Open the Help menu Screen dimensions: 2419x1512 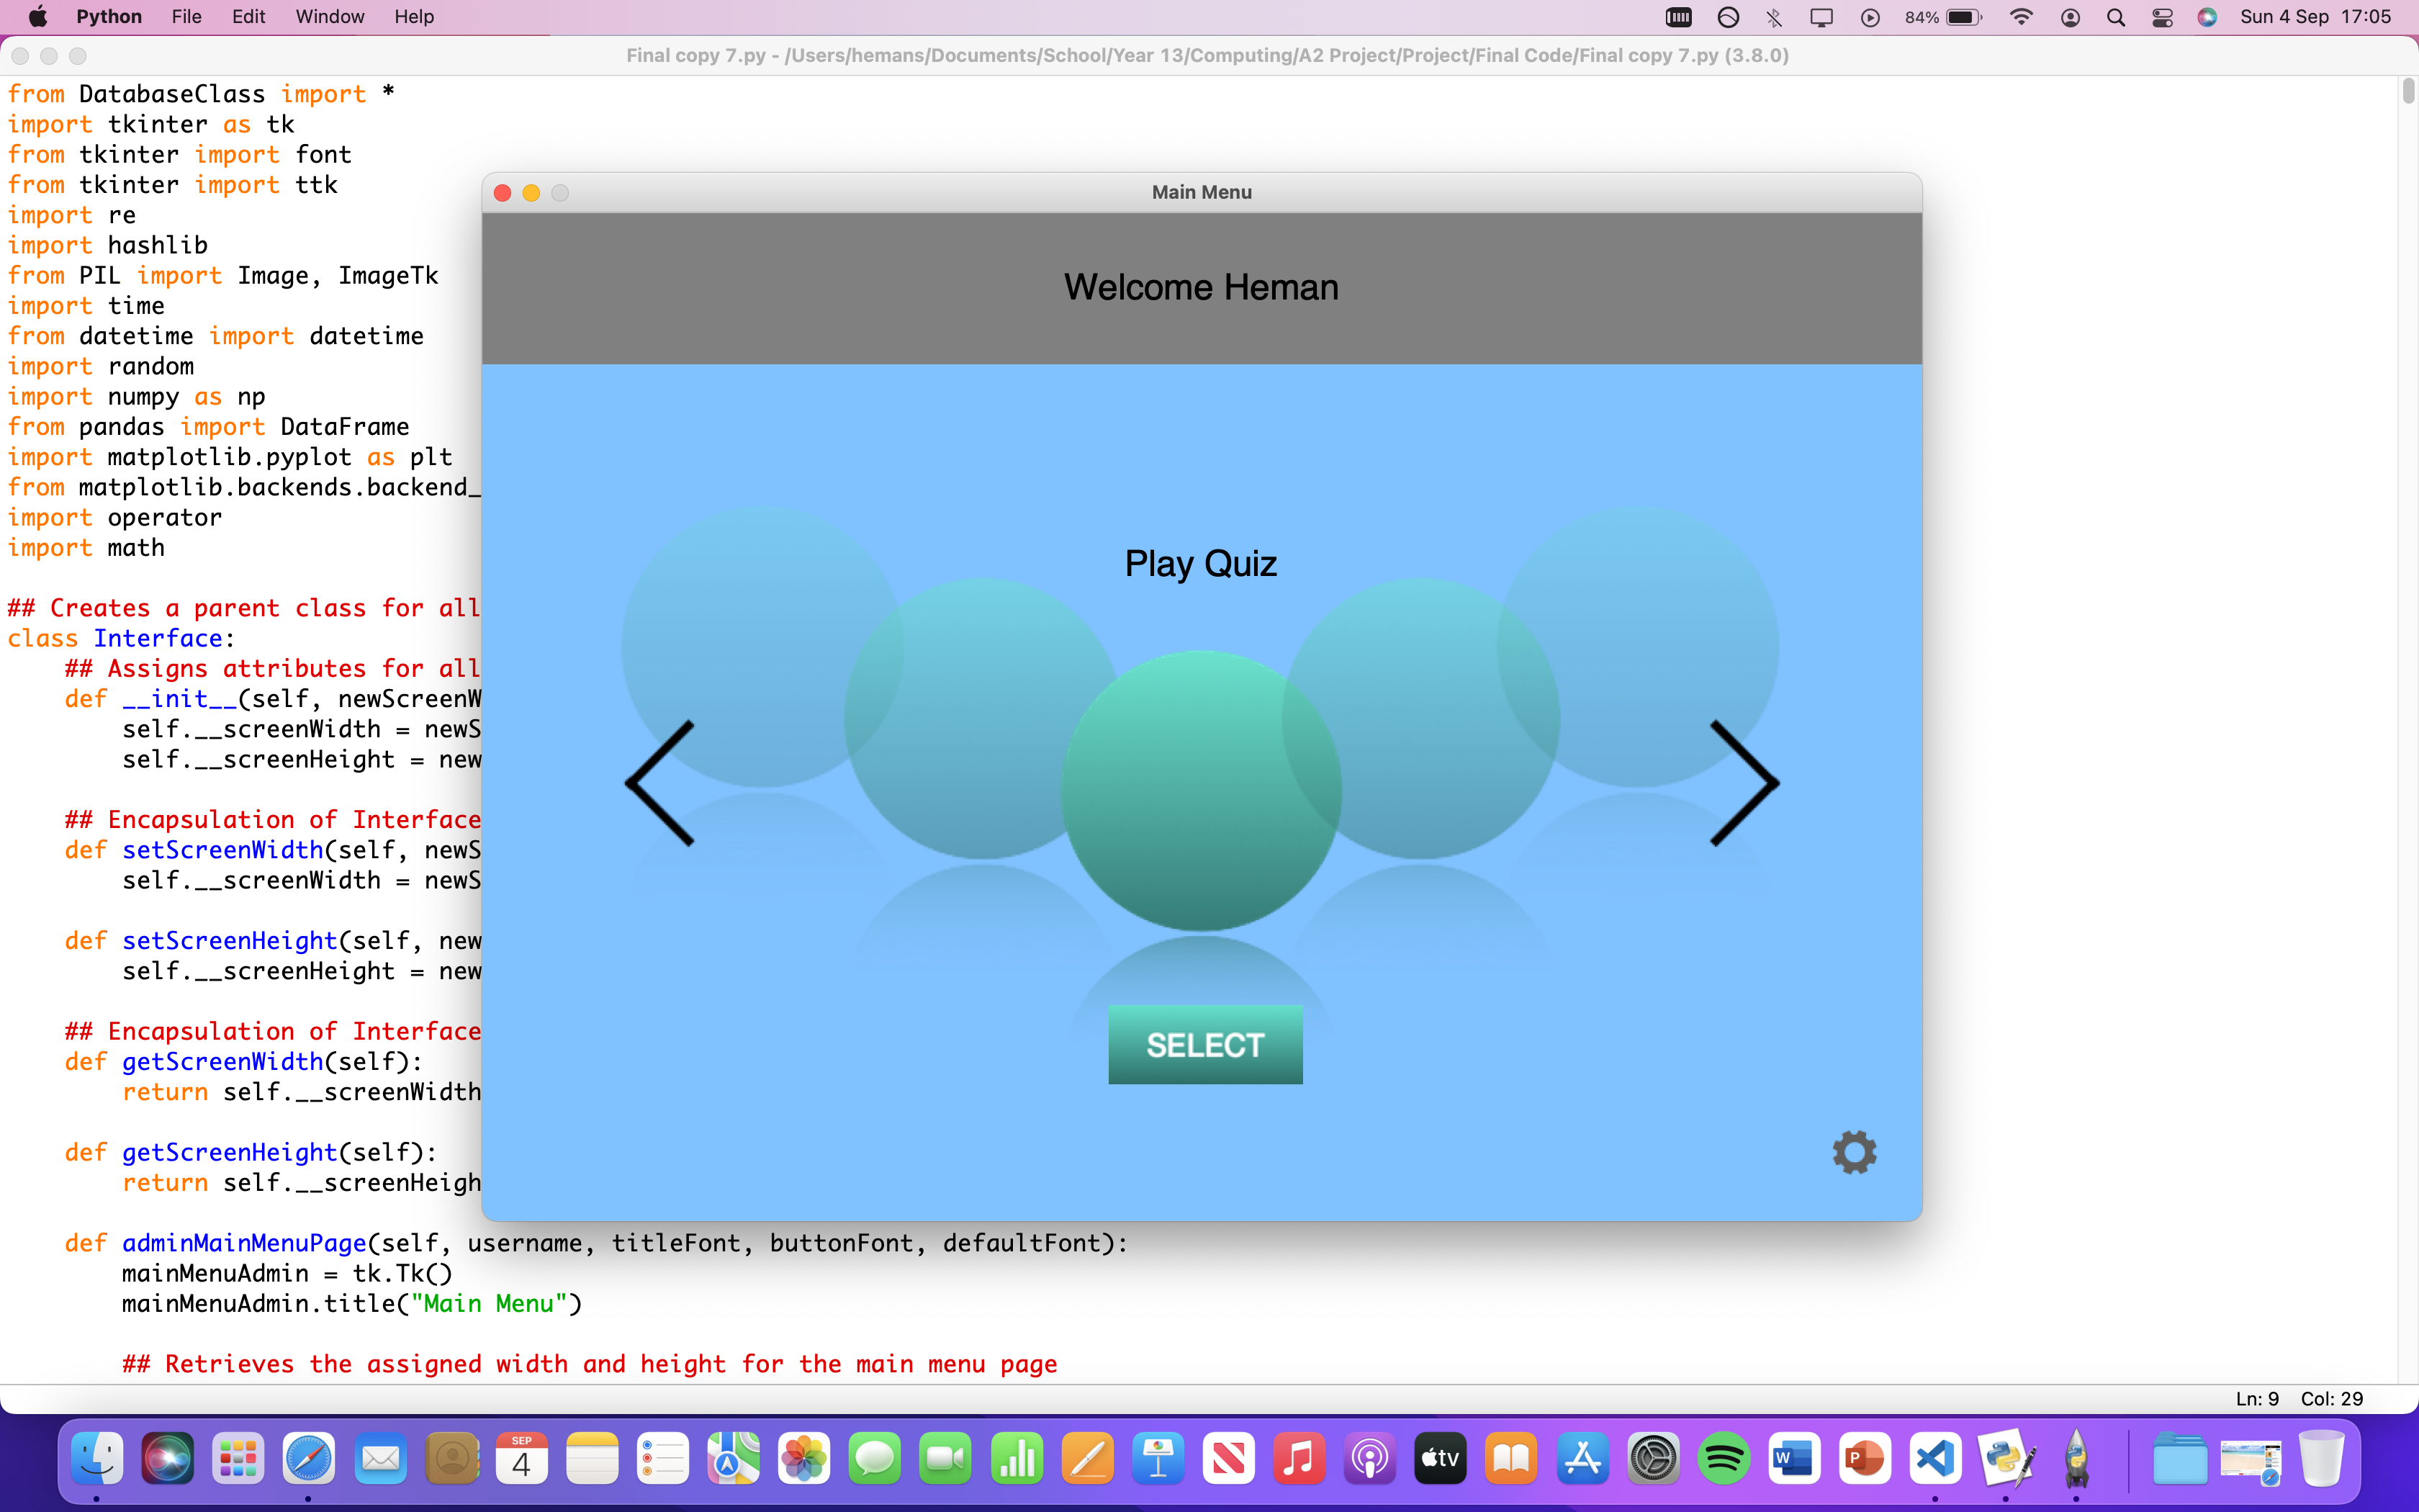[x=413, y=17]
